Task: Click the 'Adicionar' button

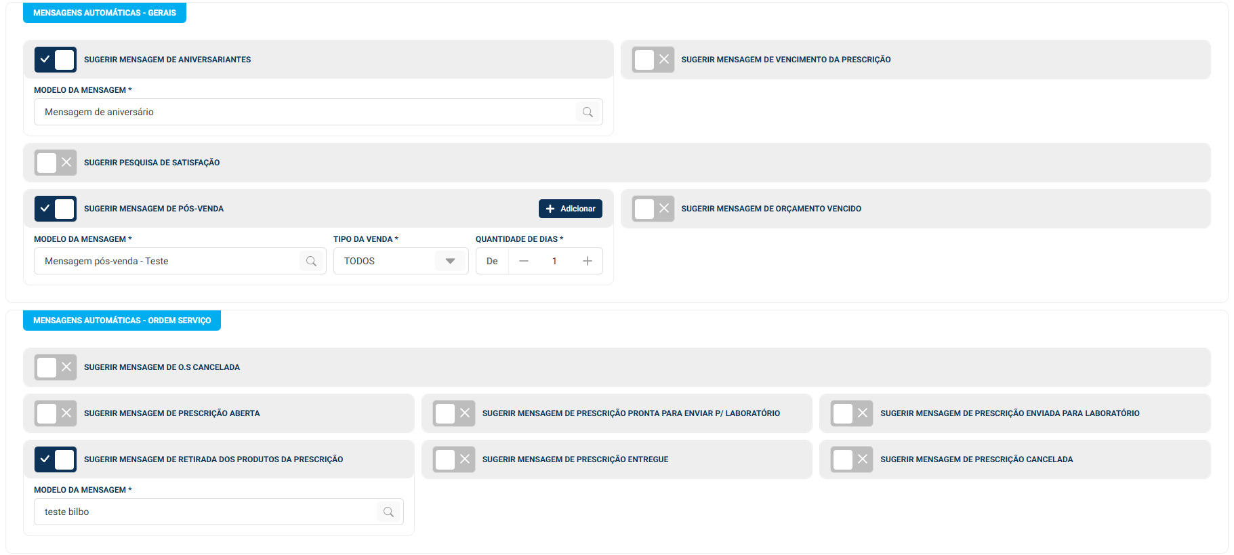Action: [x=571, y=209]
